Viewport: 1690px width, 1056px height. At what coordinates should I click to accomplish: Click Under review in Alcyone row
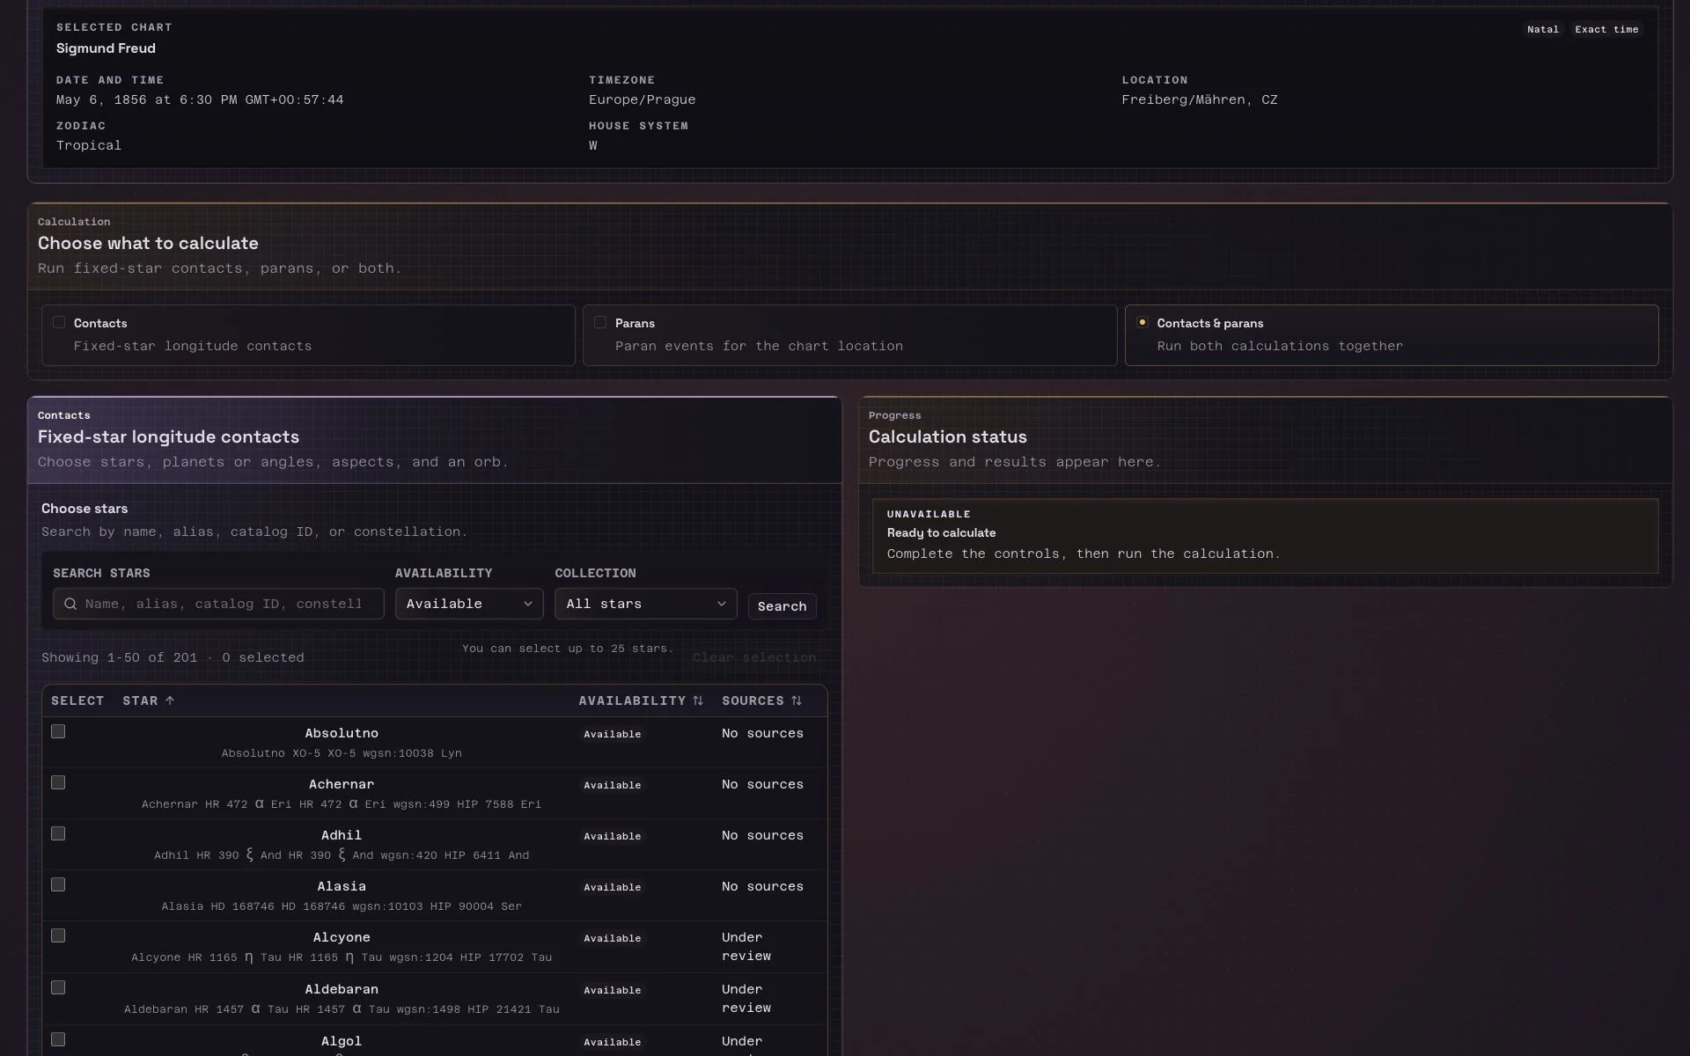[746, 947]
